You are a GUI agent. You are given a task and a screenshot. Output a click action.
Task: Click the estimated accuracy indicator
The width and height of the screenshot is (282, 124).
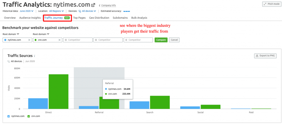127,11
